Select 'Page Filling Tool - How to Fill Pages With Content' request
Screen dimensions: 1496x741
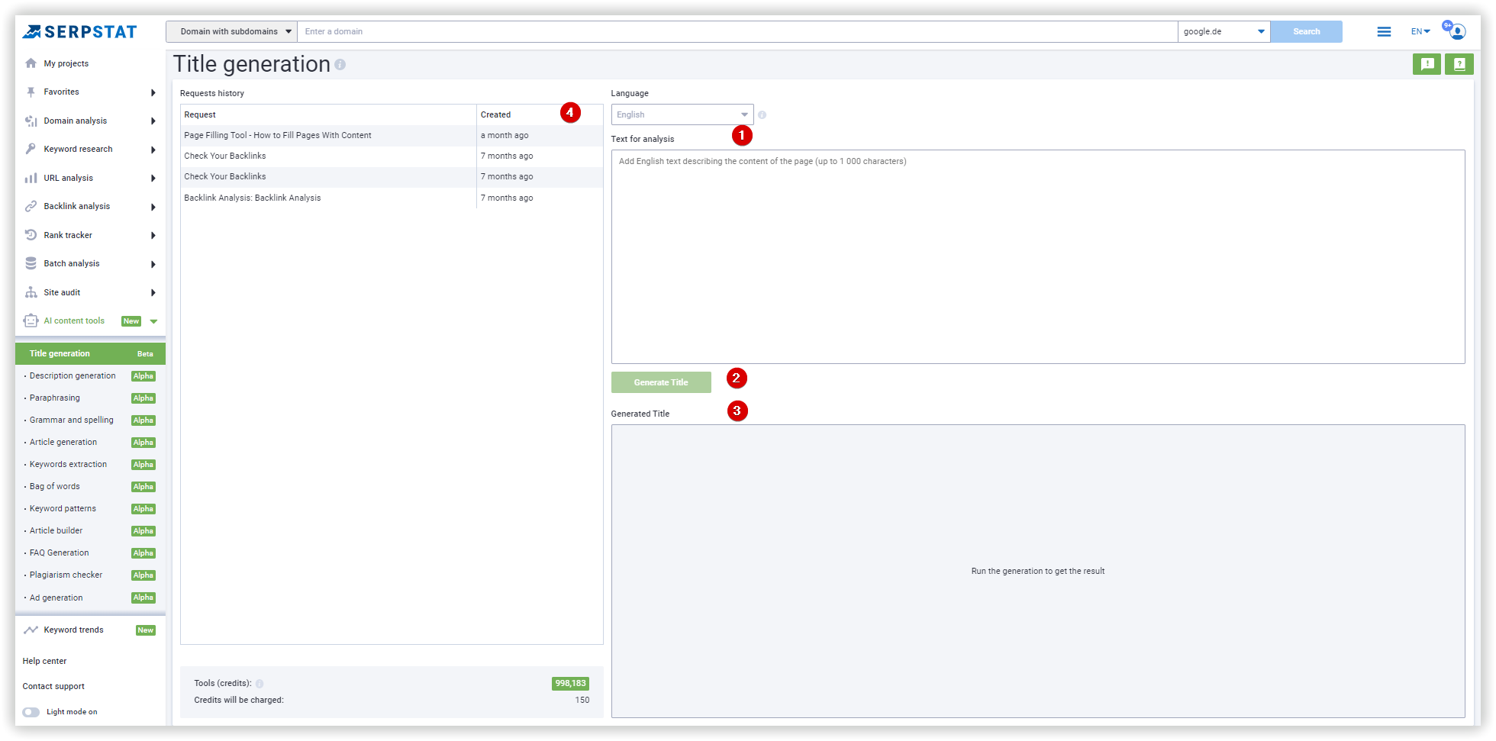pos(278,135)
